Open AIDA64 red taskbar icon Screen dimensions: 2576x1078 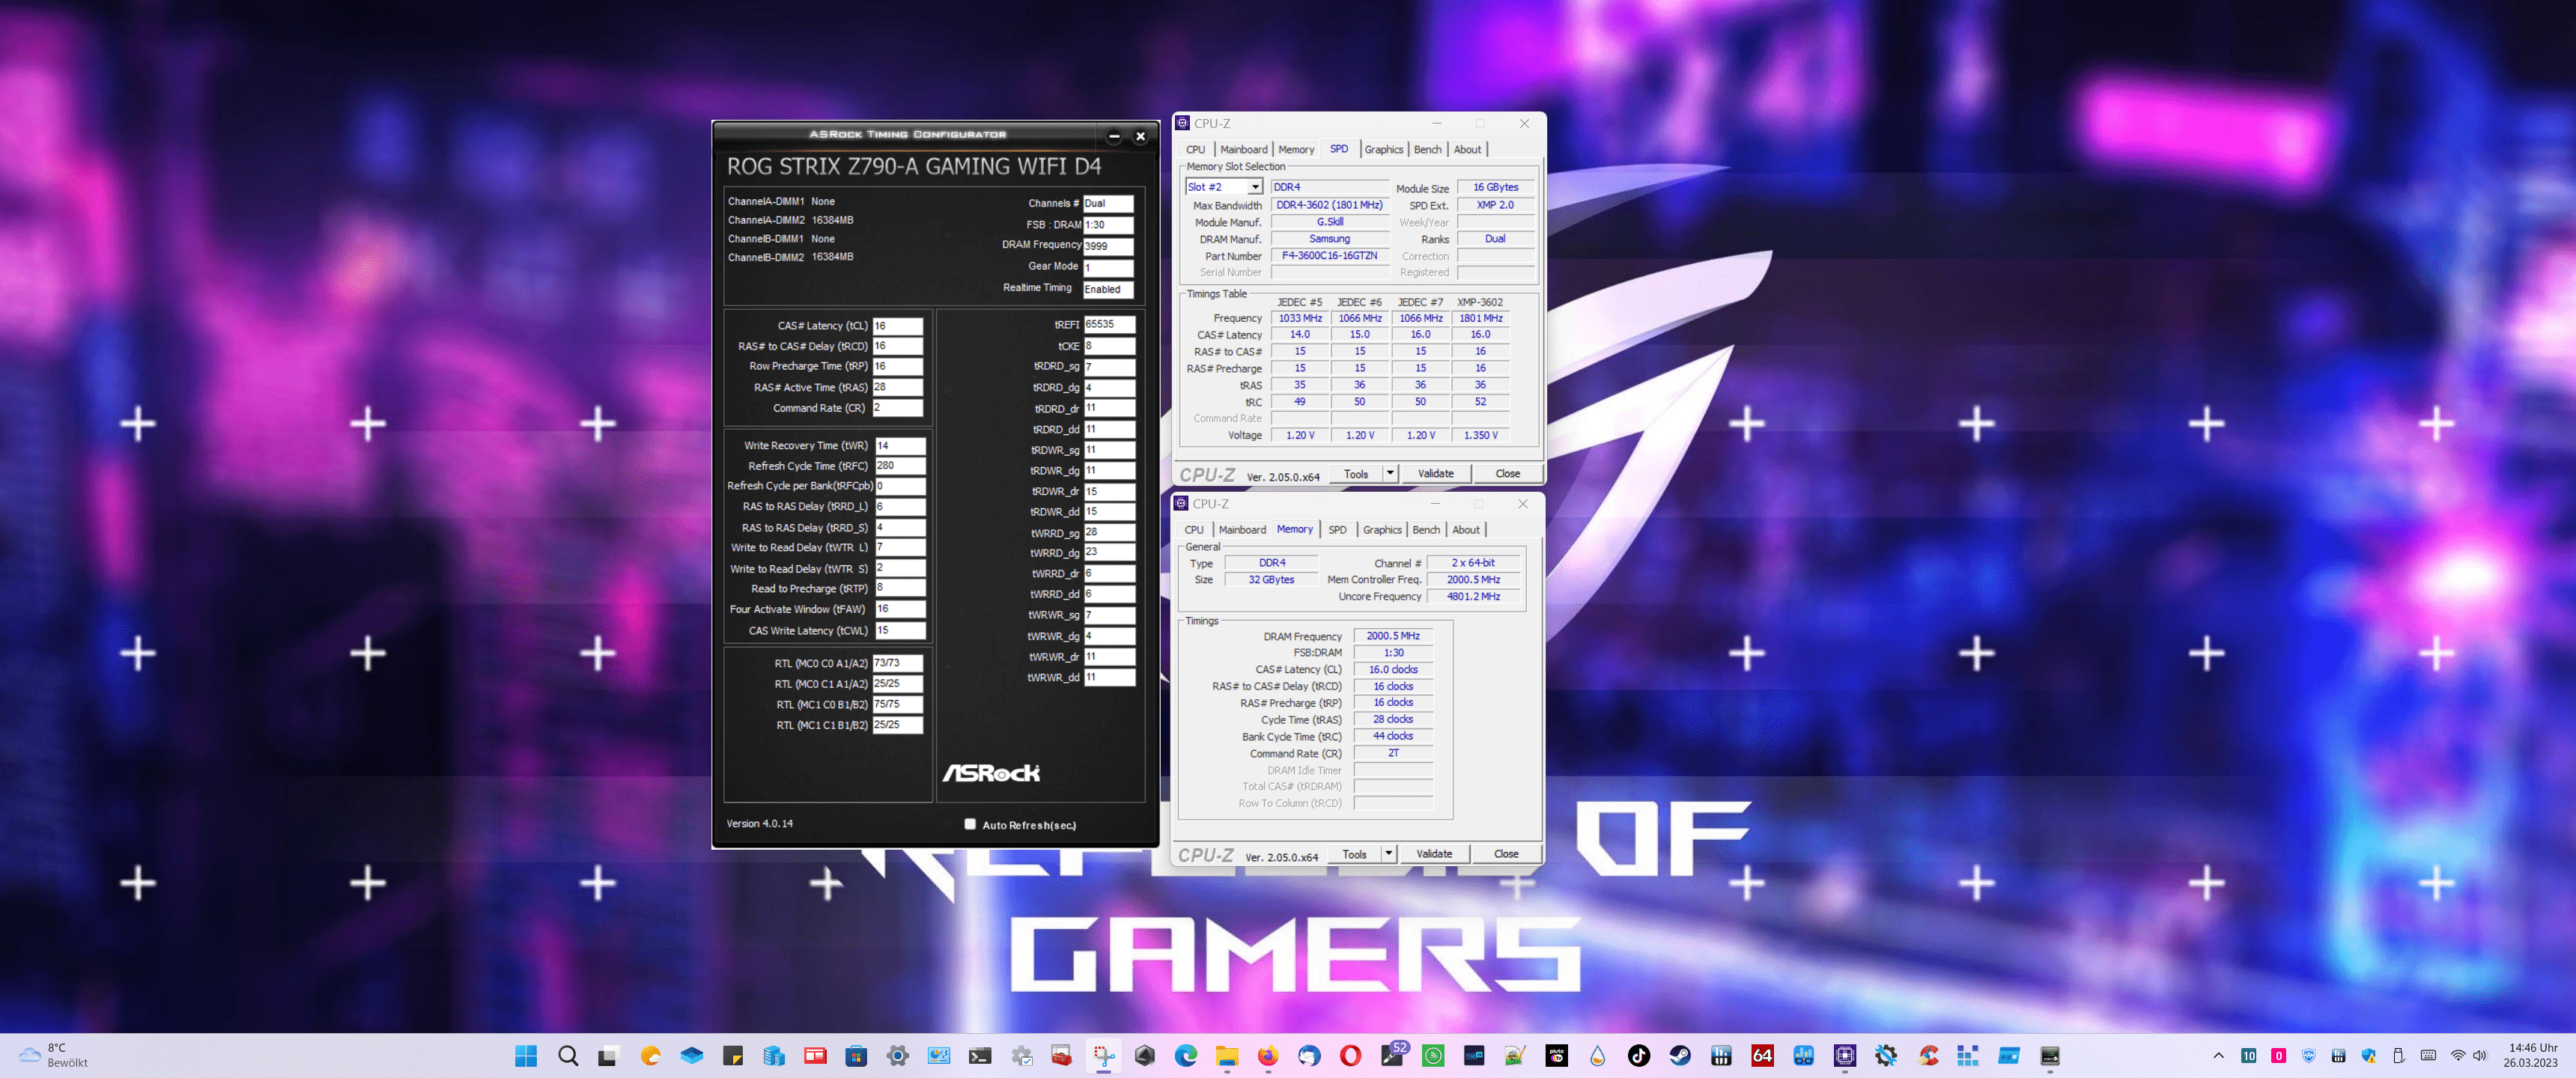click(1762, 1056)
